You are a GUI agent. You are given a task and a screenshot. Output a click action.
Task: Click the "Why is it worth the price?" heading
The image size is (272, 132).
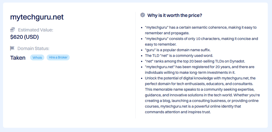click(x=175, y=15)
